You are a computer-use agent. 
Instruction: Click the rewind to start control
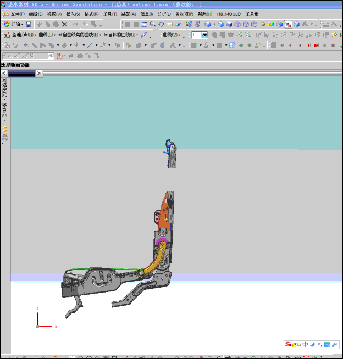pyautogui.click(x=282, y=46)
